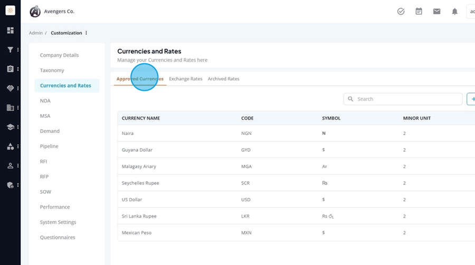Select the Malagasy Ariary row
This screenshot has width=475, height=265.
(x=296, y=166)
